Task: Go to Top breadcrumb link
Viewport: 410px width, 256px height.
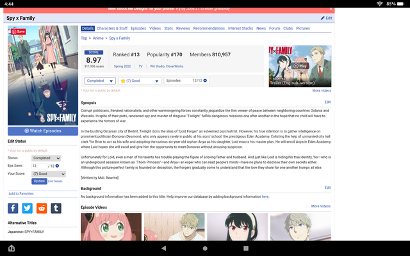Action: point(84,38)
